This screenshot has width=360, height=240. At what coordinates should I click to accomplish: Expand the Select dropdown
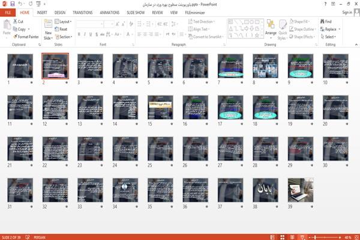(329, 37)
